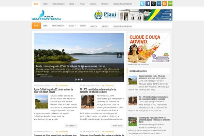Open No comments link above Flamengo post
The image size is (204, 136).
[x=62, y=132]
